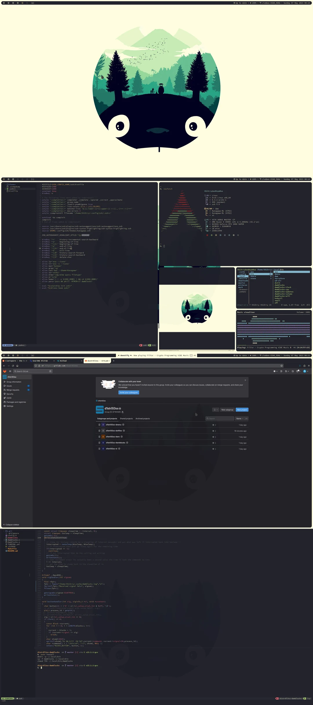Open the GitLab hamburger main menu
This screenshot has width=313, height=705.
[10, 371]
